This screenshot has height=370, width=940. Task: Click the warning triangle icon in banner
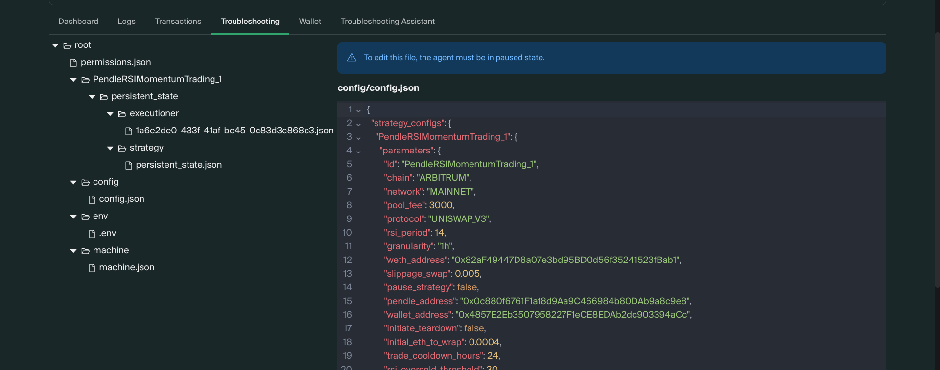pyautogui.click(x=352, y=58)
